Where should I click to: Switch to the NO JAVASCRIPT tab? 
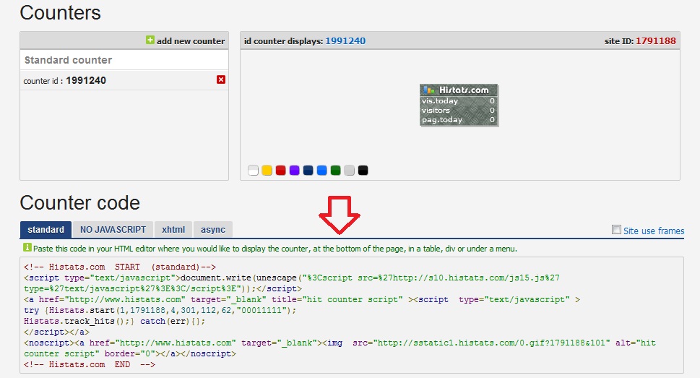coord(113,230)
